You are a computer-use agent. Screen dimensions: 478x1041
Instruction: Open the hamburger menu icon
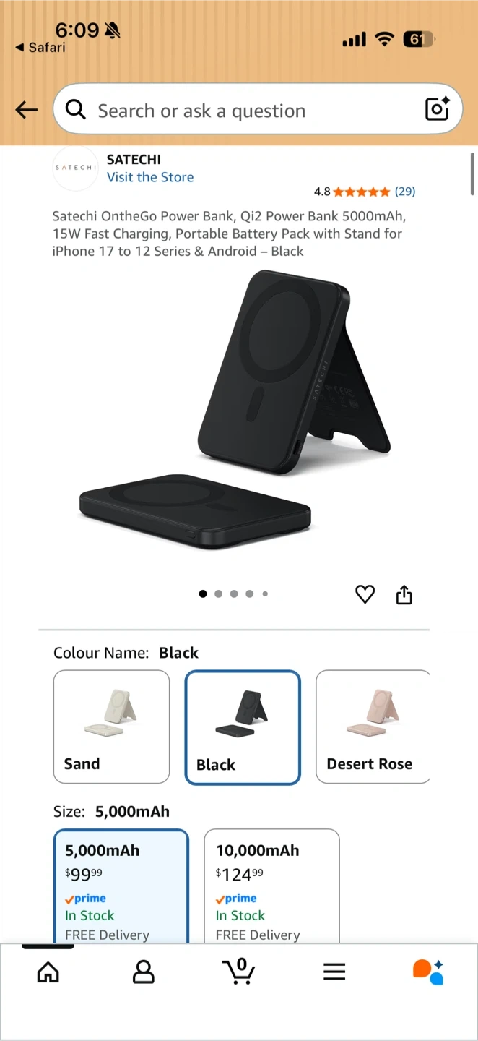[x=334, y=972]
